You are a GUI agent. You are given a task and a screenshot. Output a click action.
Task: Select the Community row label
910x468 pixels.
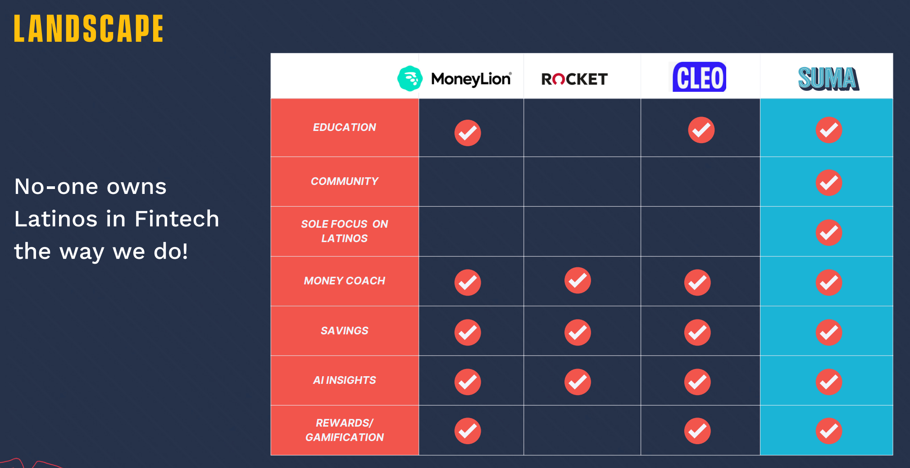point(345,181)
